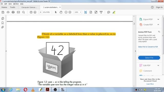This screenshot has width=164, height=92.
Task: Click the file to convert input field
Action: click(149, 50)
